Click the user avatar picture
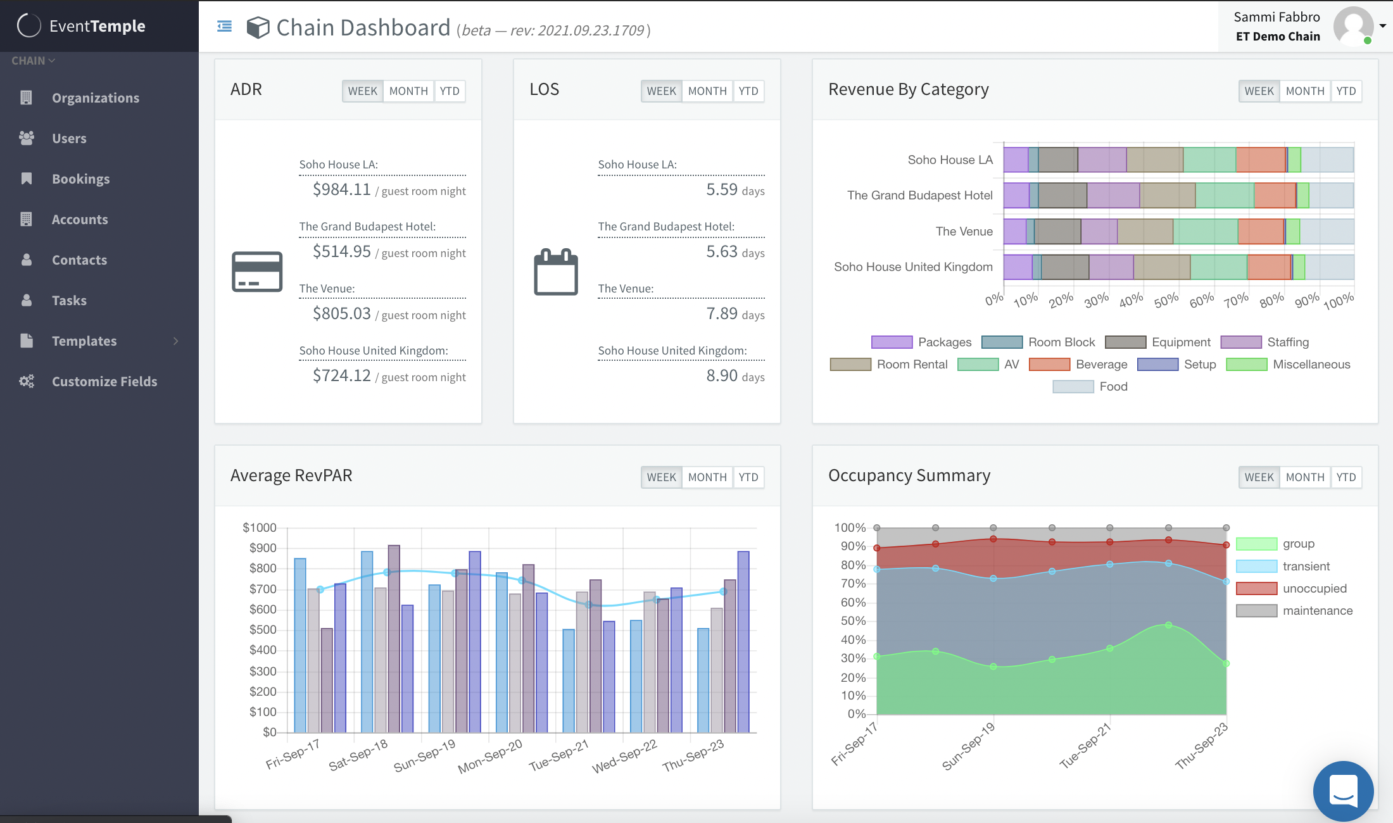The width and height of the screenshot is (1393, 823). pyautogui.click(x=1353, y=26)
